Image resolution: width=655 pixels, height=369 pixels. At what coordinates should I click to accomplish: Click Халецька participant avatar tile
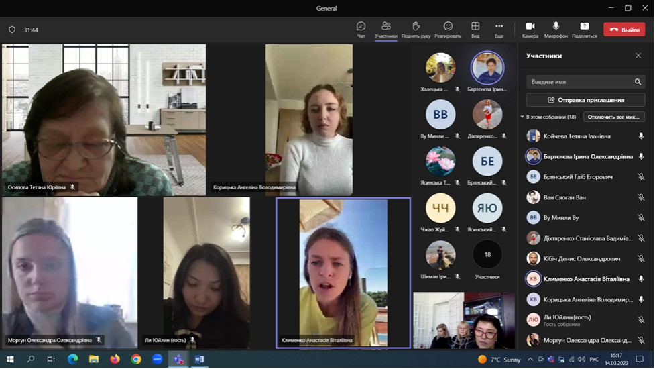[440, 68]
